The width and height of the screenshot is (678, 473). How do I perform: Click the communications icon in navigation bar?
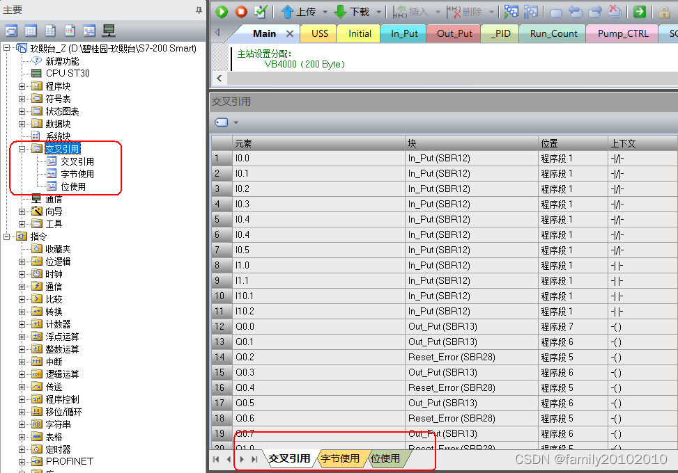(109, 31)
